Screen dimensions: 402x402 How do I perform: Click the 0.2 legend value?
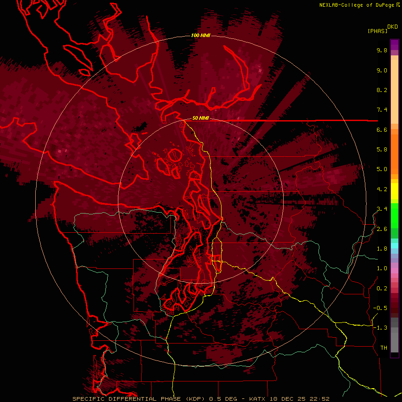point(382,289)
